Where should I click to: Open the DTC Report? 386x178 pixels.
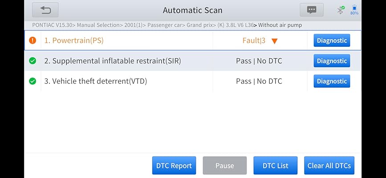coord(174,166)
